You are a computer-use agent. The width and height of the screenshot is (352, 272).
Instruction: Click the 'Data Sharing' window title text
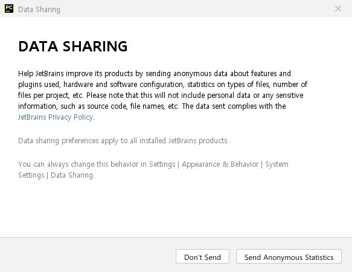39,10
